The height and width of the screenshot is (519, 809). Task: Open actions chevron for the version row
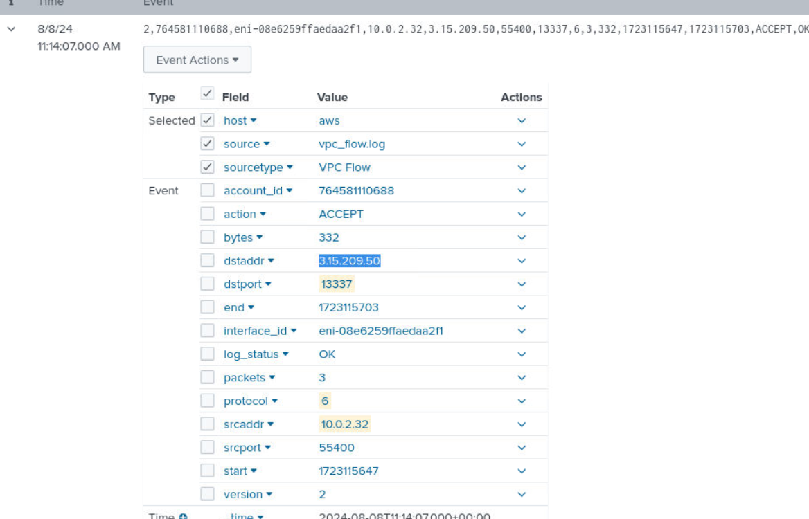point(522,495)
